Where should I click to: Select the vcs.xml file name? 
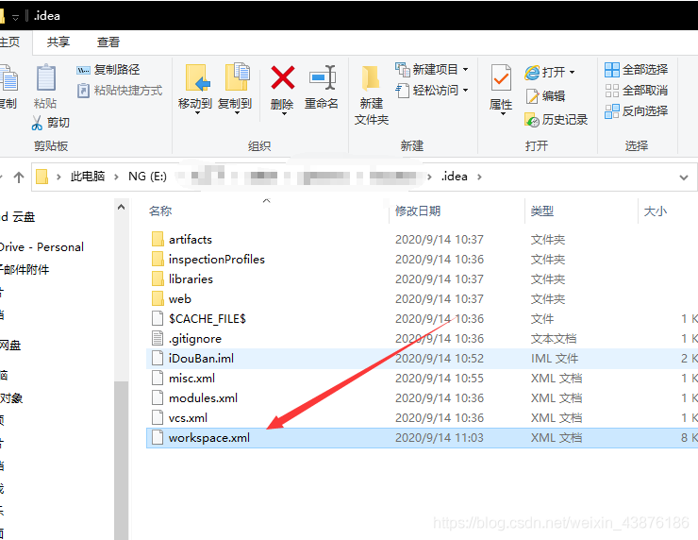pos(188,418)
